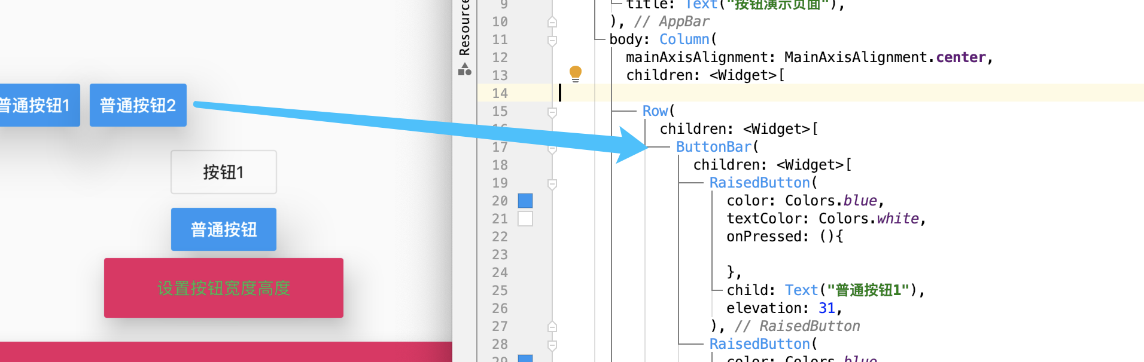This screenshot has height=362, width=1144.
Task: Tap the blue 普通按钮 button
Action: [x=224, y=229]
